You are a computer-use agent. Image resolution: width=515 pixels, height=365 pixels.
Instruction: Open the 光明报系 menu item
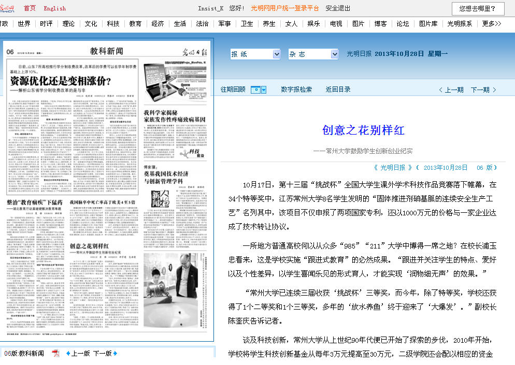[x=460, y=24]
